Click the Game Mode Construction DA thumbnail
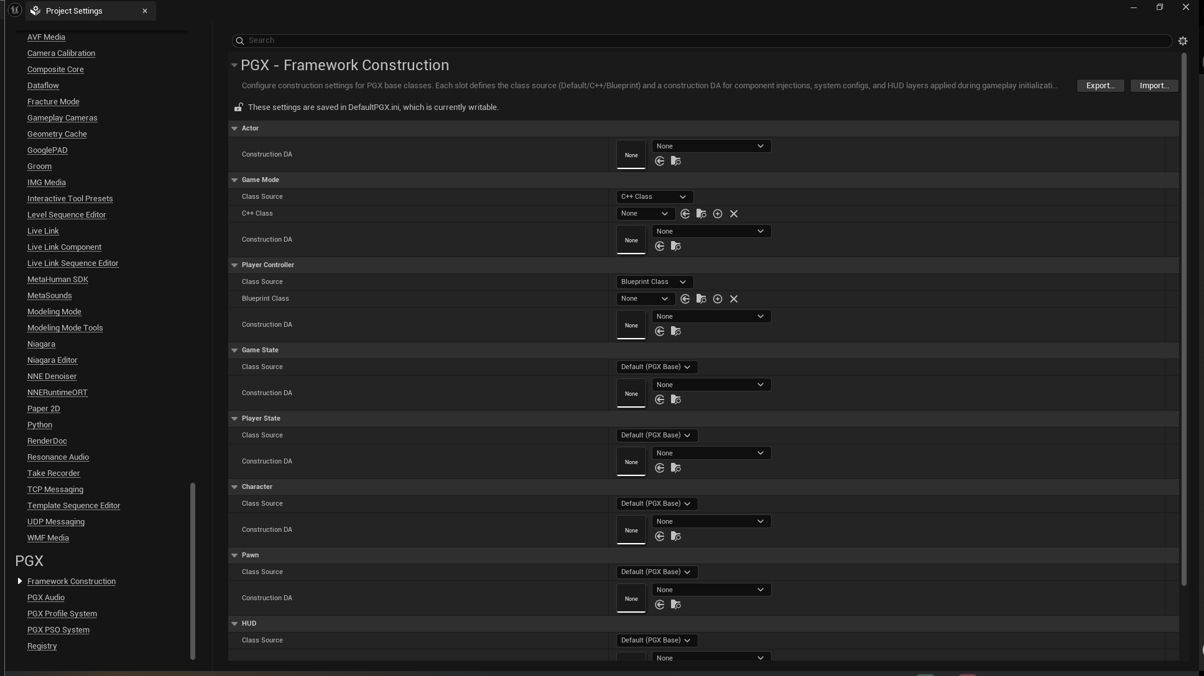Image resolution: width=1204 pixels, height=676 pixels. pyautogui.click(x=631, y=240)
